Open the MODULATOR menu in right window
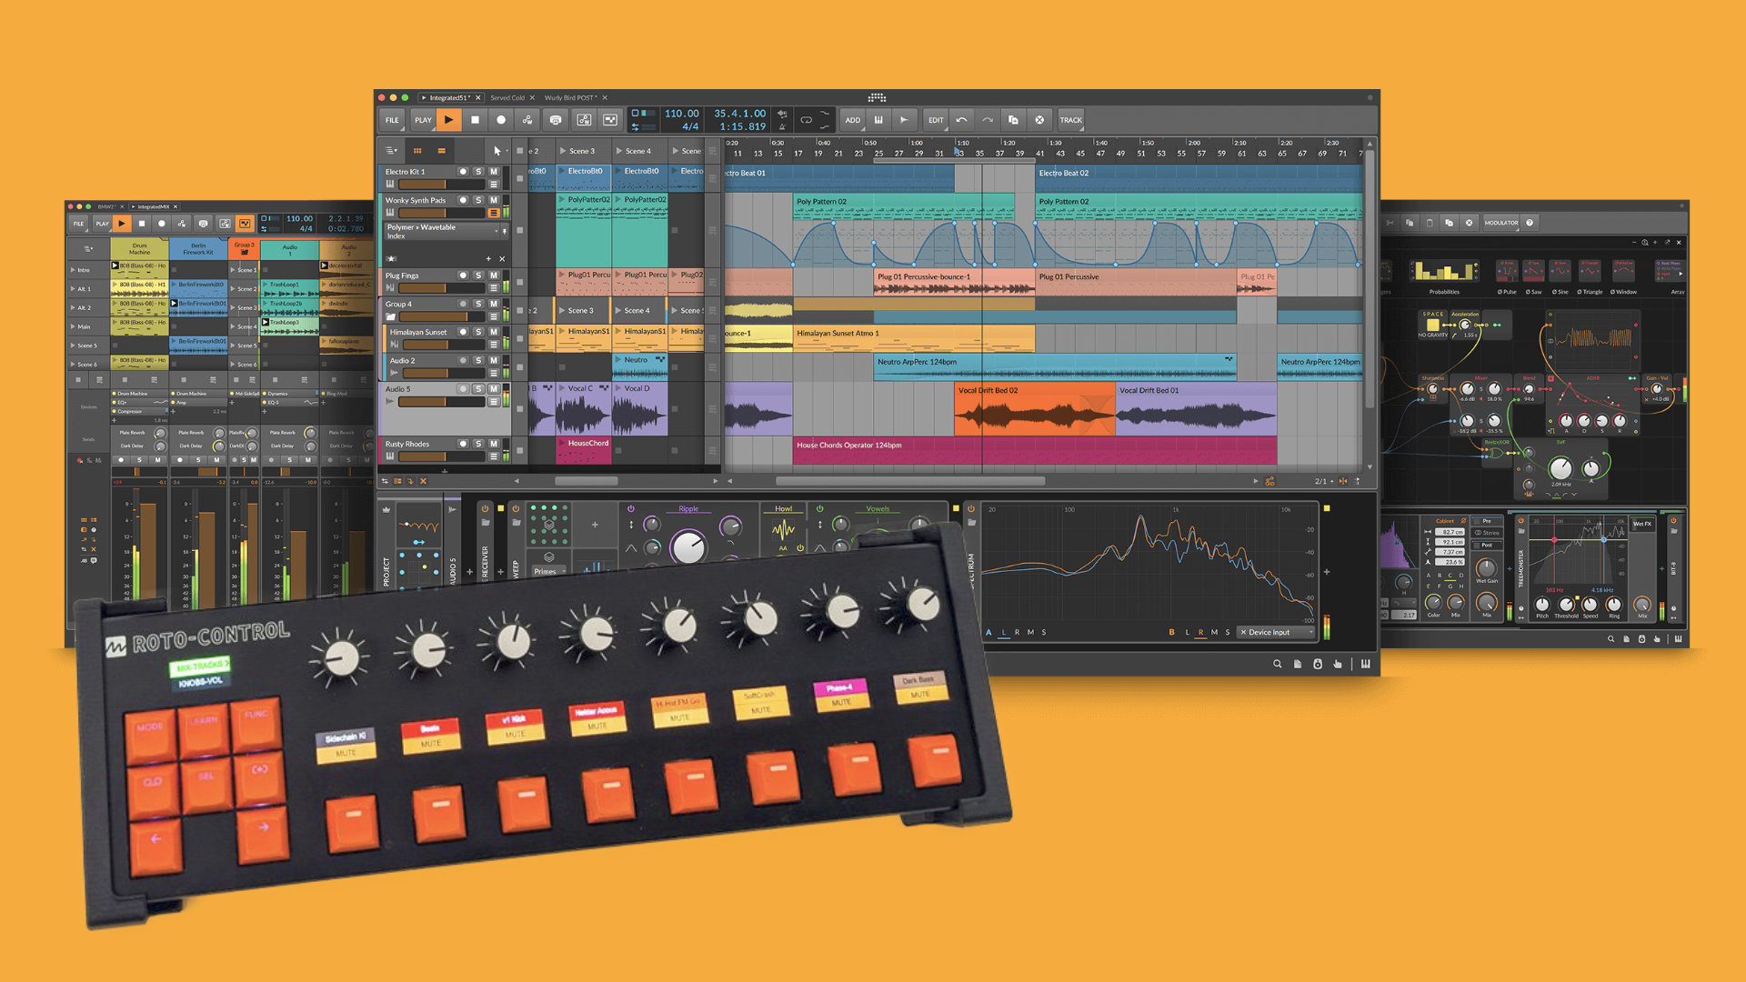 1501,223
